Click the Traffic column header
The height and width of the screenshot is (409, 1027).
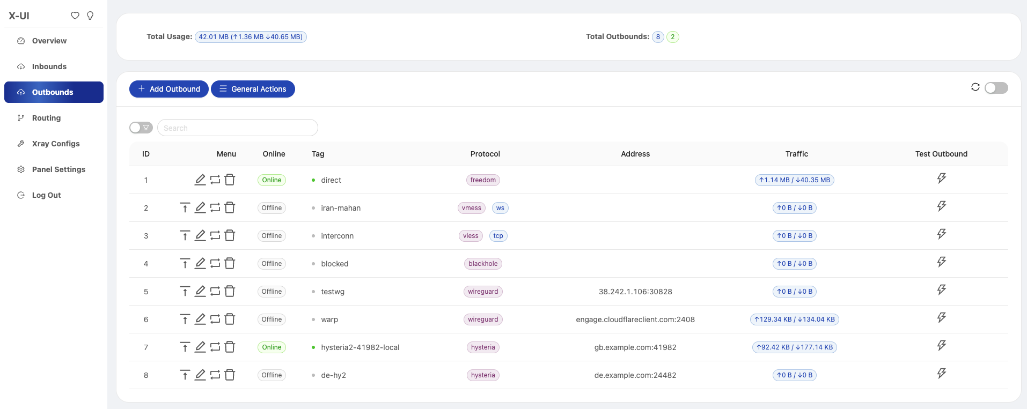tap(797, 154)
